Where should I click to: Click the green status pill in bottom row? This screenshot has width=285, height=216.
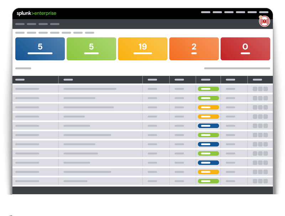(x=208, y=181)
